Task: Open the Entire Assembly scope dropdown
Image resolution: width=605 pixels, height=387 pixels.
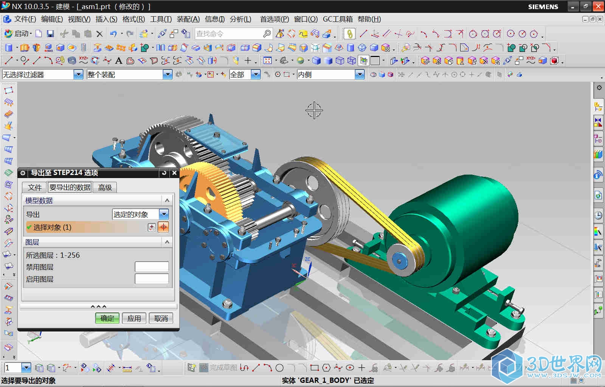Action: 168,74
